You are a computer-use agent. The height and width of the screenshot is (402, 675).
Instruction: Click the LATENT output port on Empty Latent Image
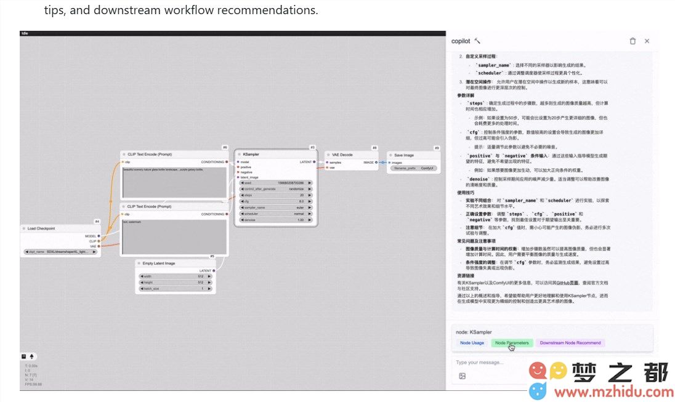[214, 271]
